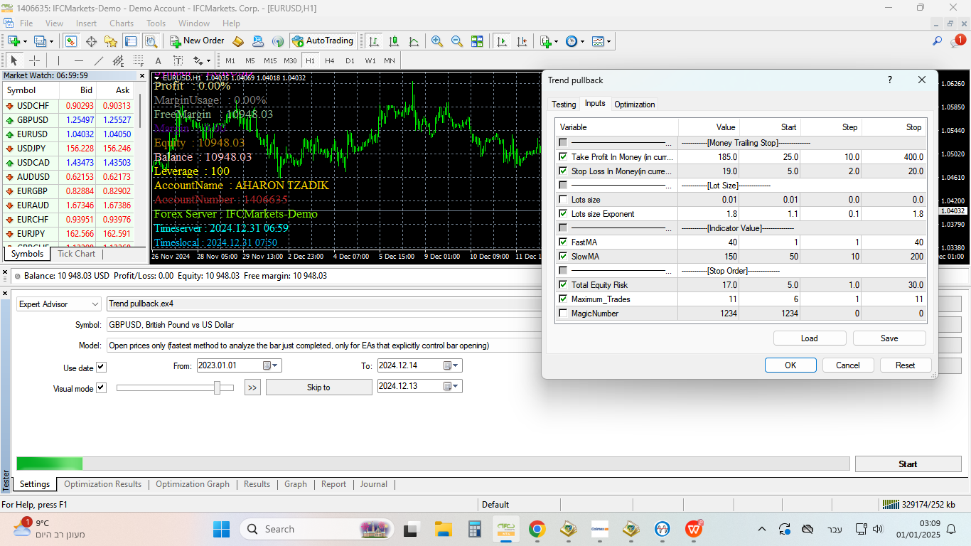Image resolution: width=971 pixels, height=546 pixels.
Task: Open the signals radio-wave icon
Action: pyautogui.click(x=278, y=41)
